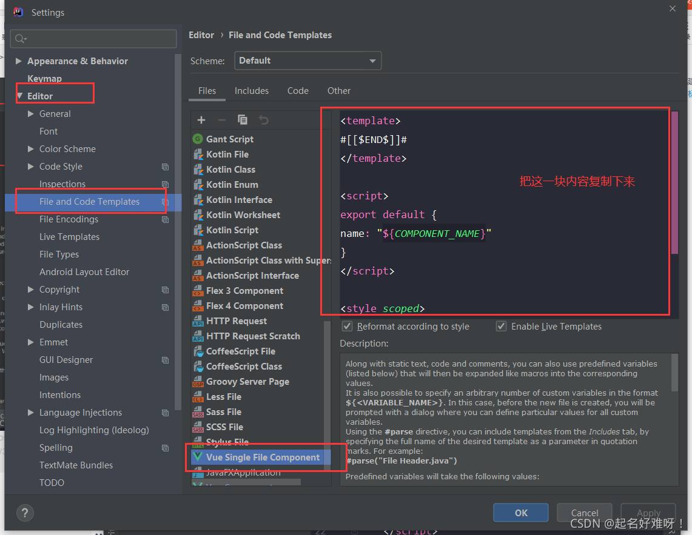Open the Scheme Default dropdown
This screenshot has width=692, height=535.
pos(307,61)
